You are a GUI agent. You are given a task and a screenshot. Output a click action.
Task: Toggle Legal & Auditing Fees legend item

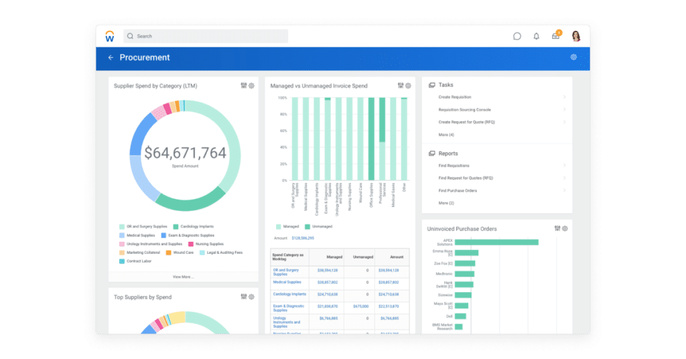221,253
